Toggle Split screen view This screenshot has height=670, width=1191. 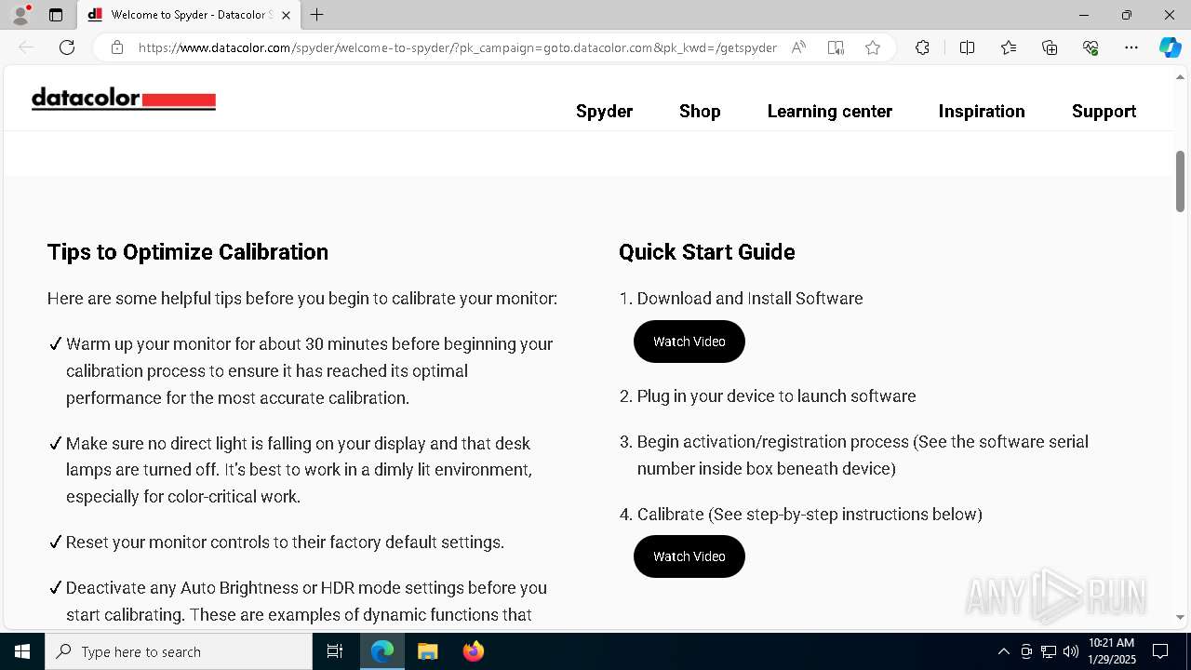click(x=967, y=47)
